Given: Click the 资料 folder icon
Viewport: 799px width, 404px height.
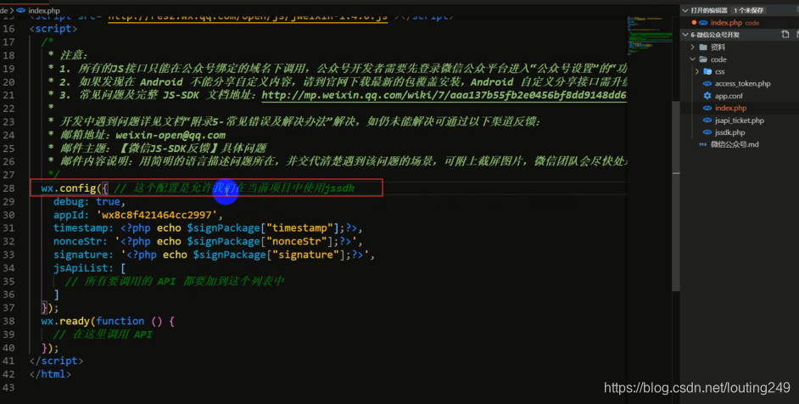Looking at the screenshot, I should 703,47.
